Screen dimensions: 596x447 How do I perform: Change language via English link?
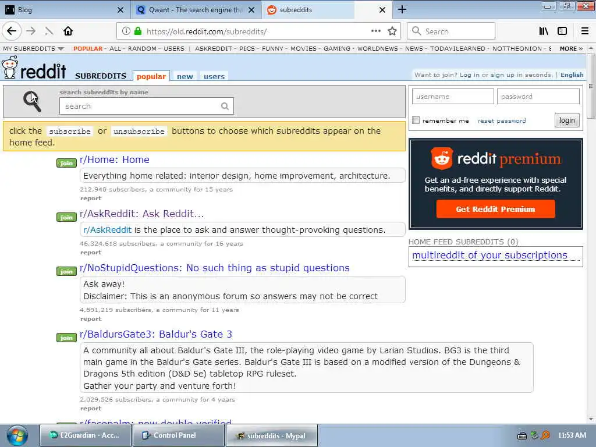572,75
